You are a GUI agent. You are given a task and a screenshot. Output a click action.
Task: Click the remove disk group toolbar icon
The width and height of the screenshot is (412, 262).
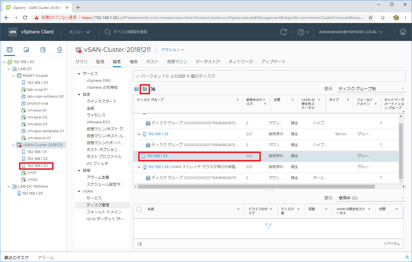coord(153,89)
